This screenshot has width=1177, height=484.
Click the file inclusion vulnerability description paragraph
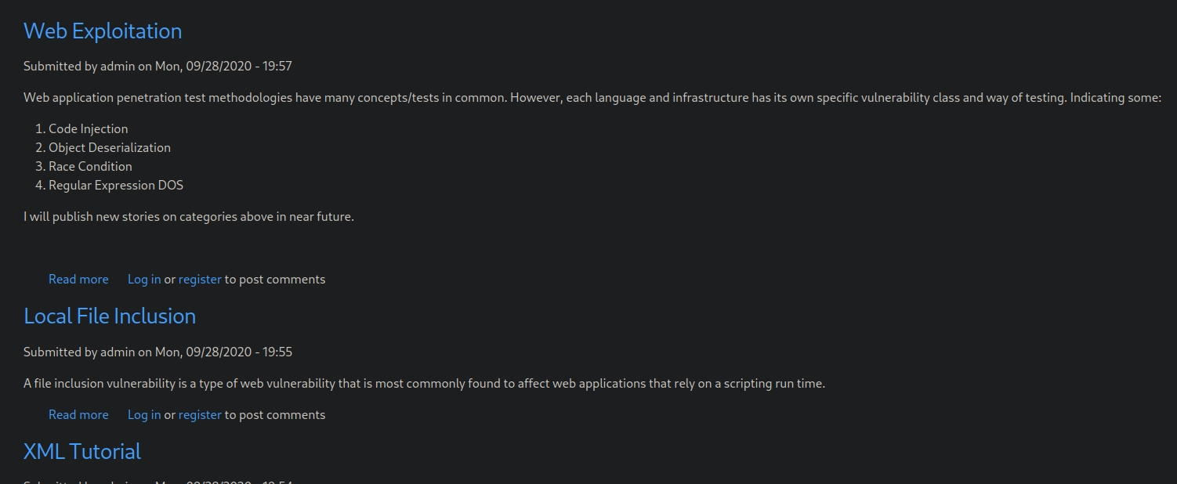click(x=424, y=384)
